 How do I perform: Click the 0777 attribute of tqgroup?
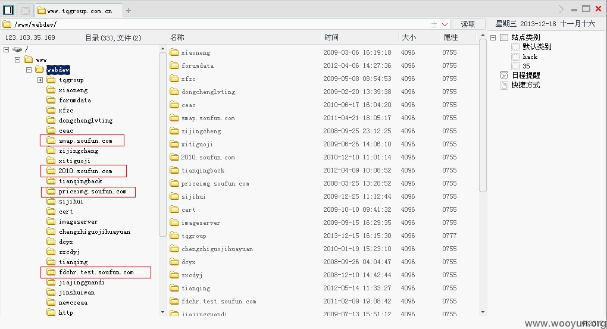[449, 236]
